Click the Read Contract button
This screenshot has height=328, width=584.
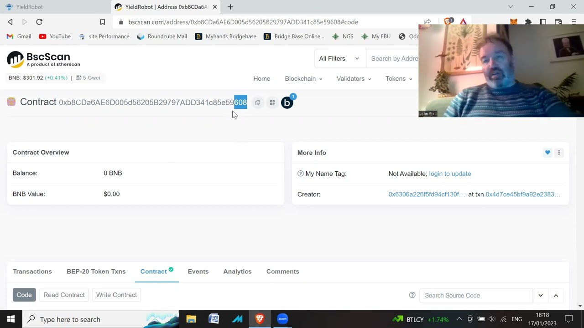64,295
